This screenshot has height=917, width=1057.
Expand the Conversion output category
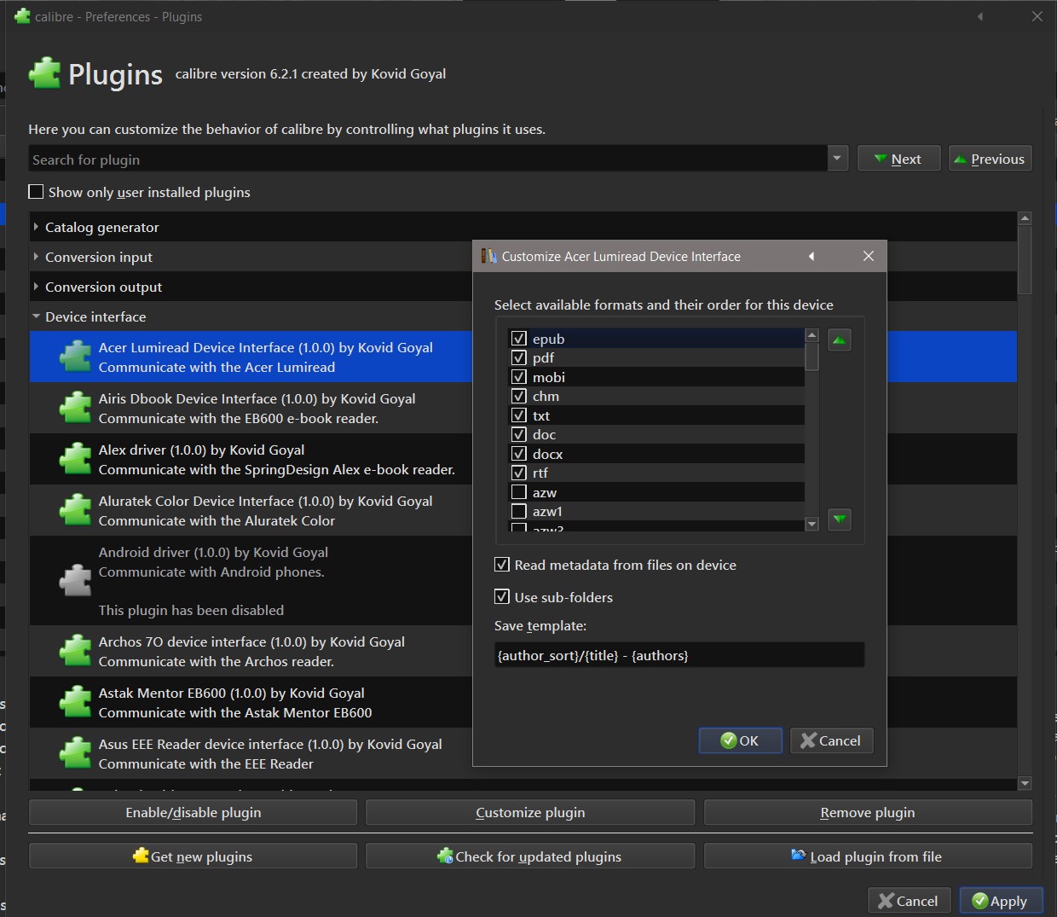click(36, 287)
